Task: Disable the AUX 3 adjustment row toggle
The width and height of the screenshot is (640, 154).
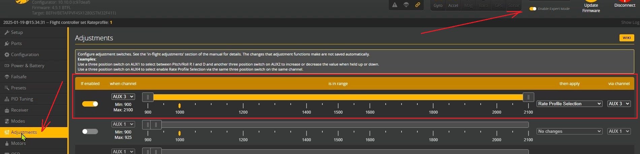Action: tap(90, 104)
